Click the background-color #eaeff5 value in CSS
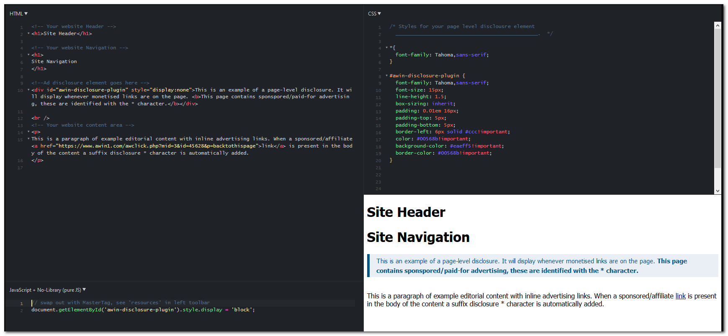This screenshot has width=728, height=336. coord(460,146)
